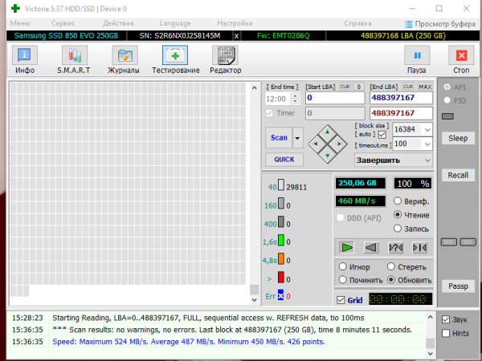The image size is (482, 361).
Task: Select the Вериф. radio button
Action: pos(398,201)
